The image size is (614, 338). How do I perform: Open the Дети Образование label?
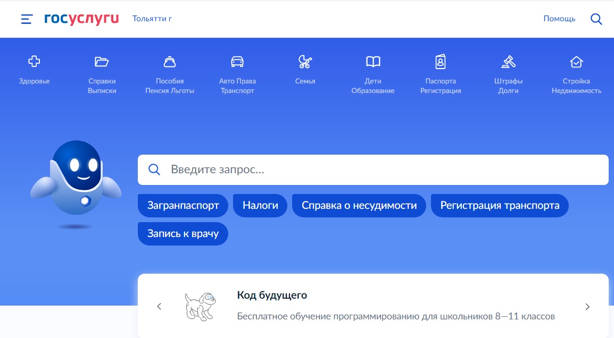coord(373,86)
